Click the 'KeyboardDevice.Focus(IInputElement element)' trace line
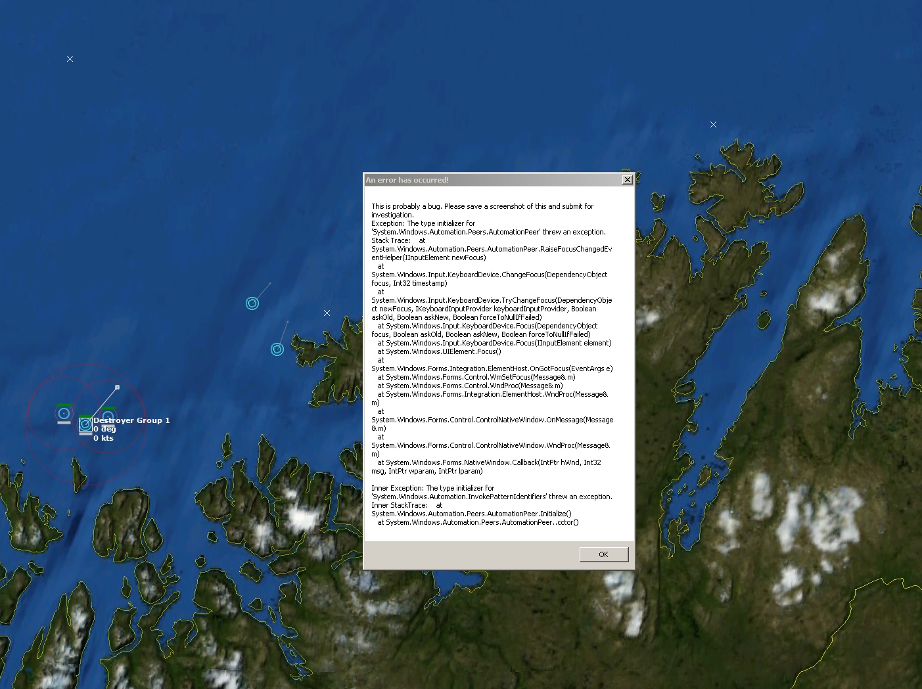The height and width of the screenshot is (689, 922). tap(494, 343)
